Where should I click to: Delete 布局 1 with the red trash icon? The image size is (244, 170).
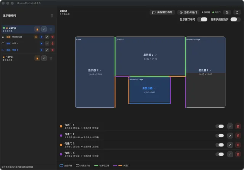[x=53, y=44]
